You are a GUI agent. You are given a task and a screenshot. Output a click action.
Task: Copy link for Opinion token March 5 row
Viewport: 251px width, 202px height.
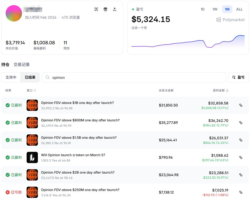(241, 157)
